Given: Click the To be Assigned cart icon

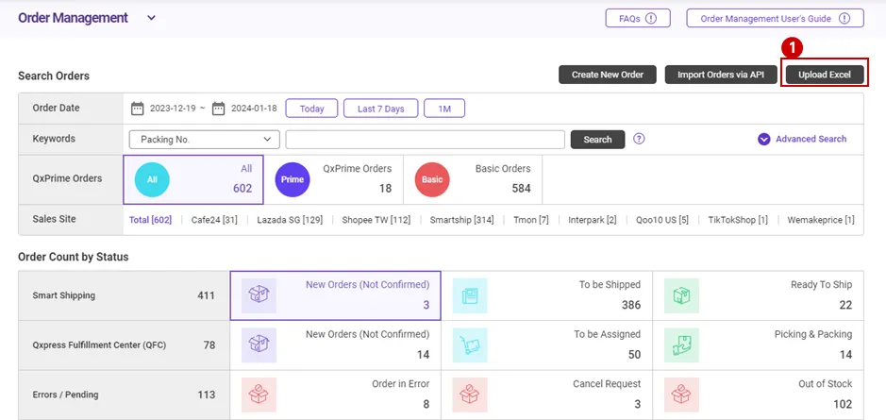Looking at the screenshot, I should (x=470, y=344).
